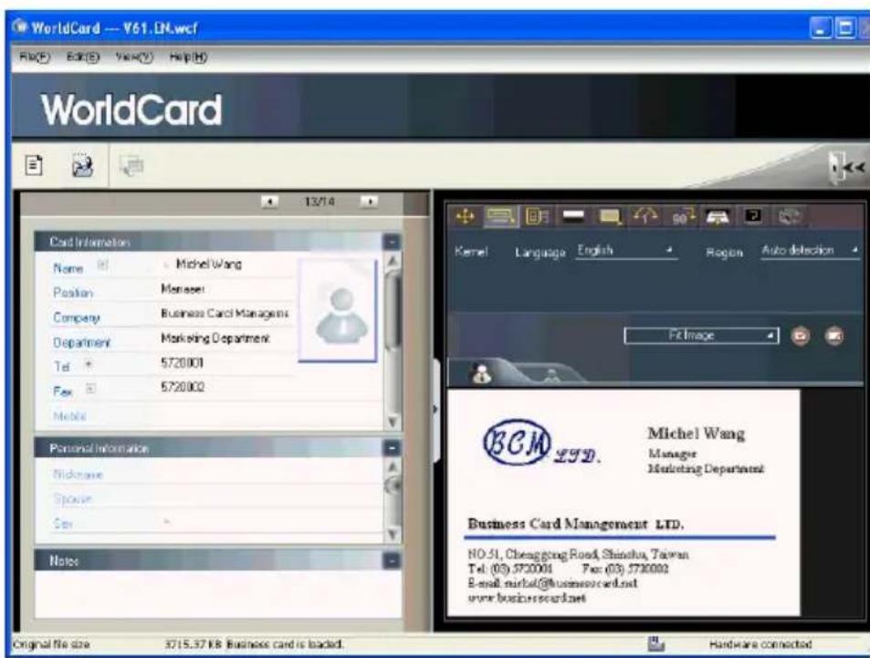Switch to the back side card tab
This screenshot has height=658, width=870.
(x=551, y=376)
